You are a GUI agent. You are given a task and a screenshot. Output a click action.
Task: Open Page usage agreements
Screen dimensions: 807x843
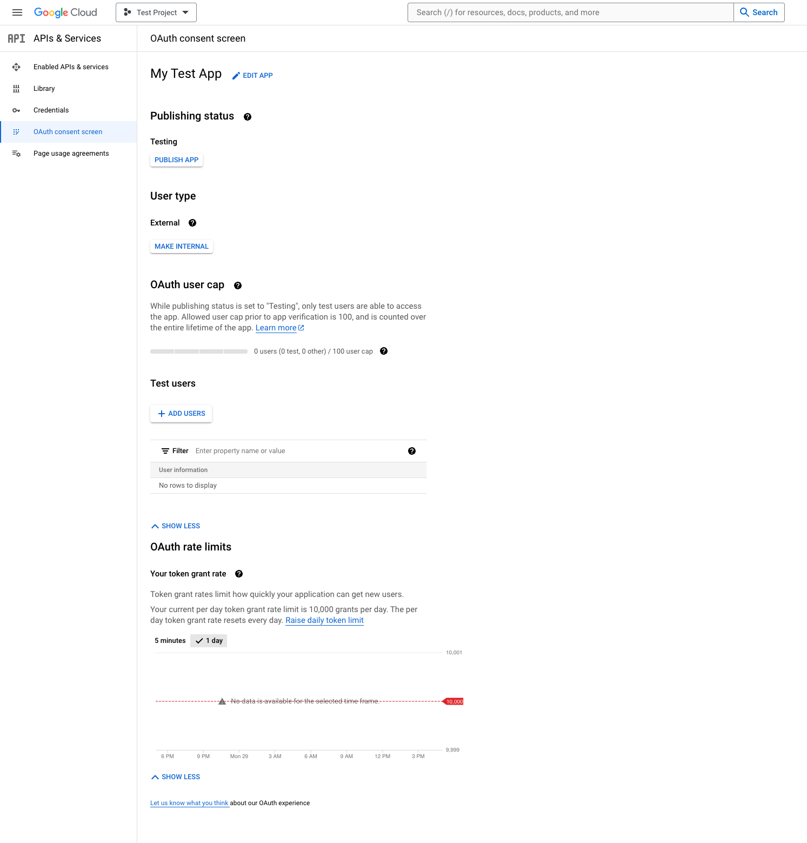[x=68, y=154]
